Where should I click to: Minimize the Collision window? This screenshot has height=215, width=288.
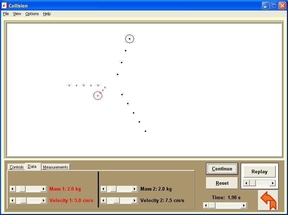[x=265, y=6]
